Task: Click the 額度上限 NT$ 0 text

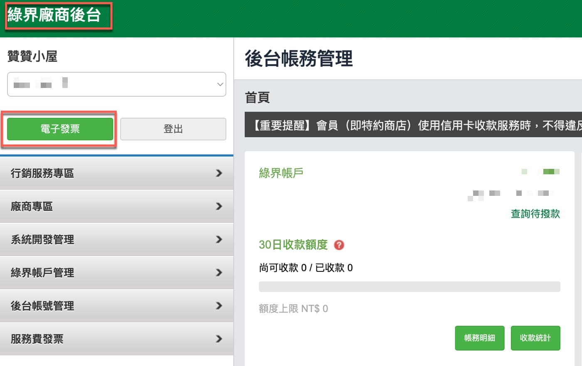Action: coord(293,308)
